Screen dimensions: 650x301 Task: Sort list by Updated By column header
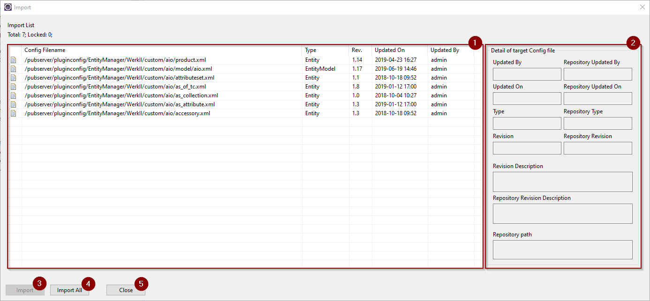pos(445,50)
